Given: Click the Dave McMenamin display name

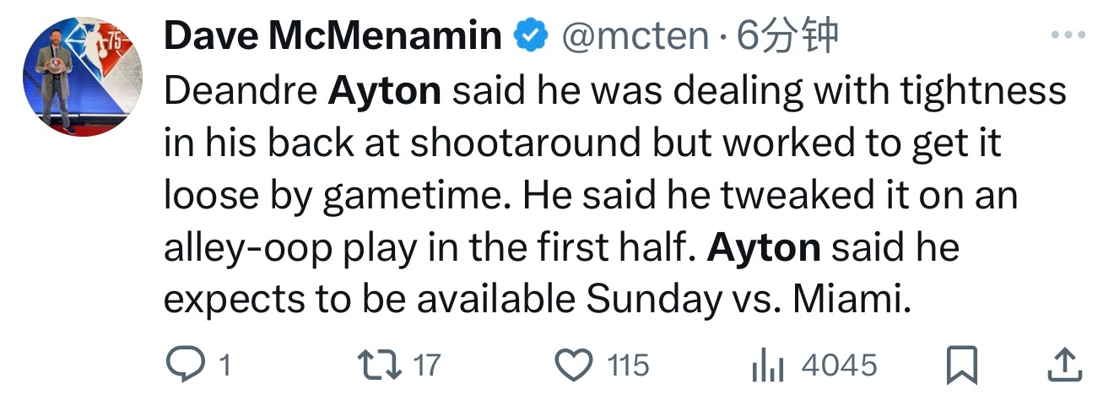Looking at the screenshot, I should pyautogui.click(x=333, y=36).
